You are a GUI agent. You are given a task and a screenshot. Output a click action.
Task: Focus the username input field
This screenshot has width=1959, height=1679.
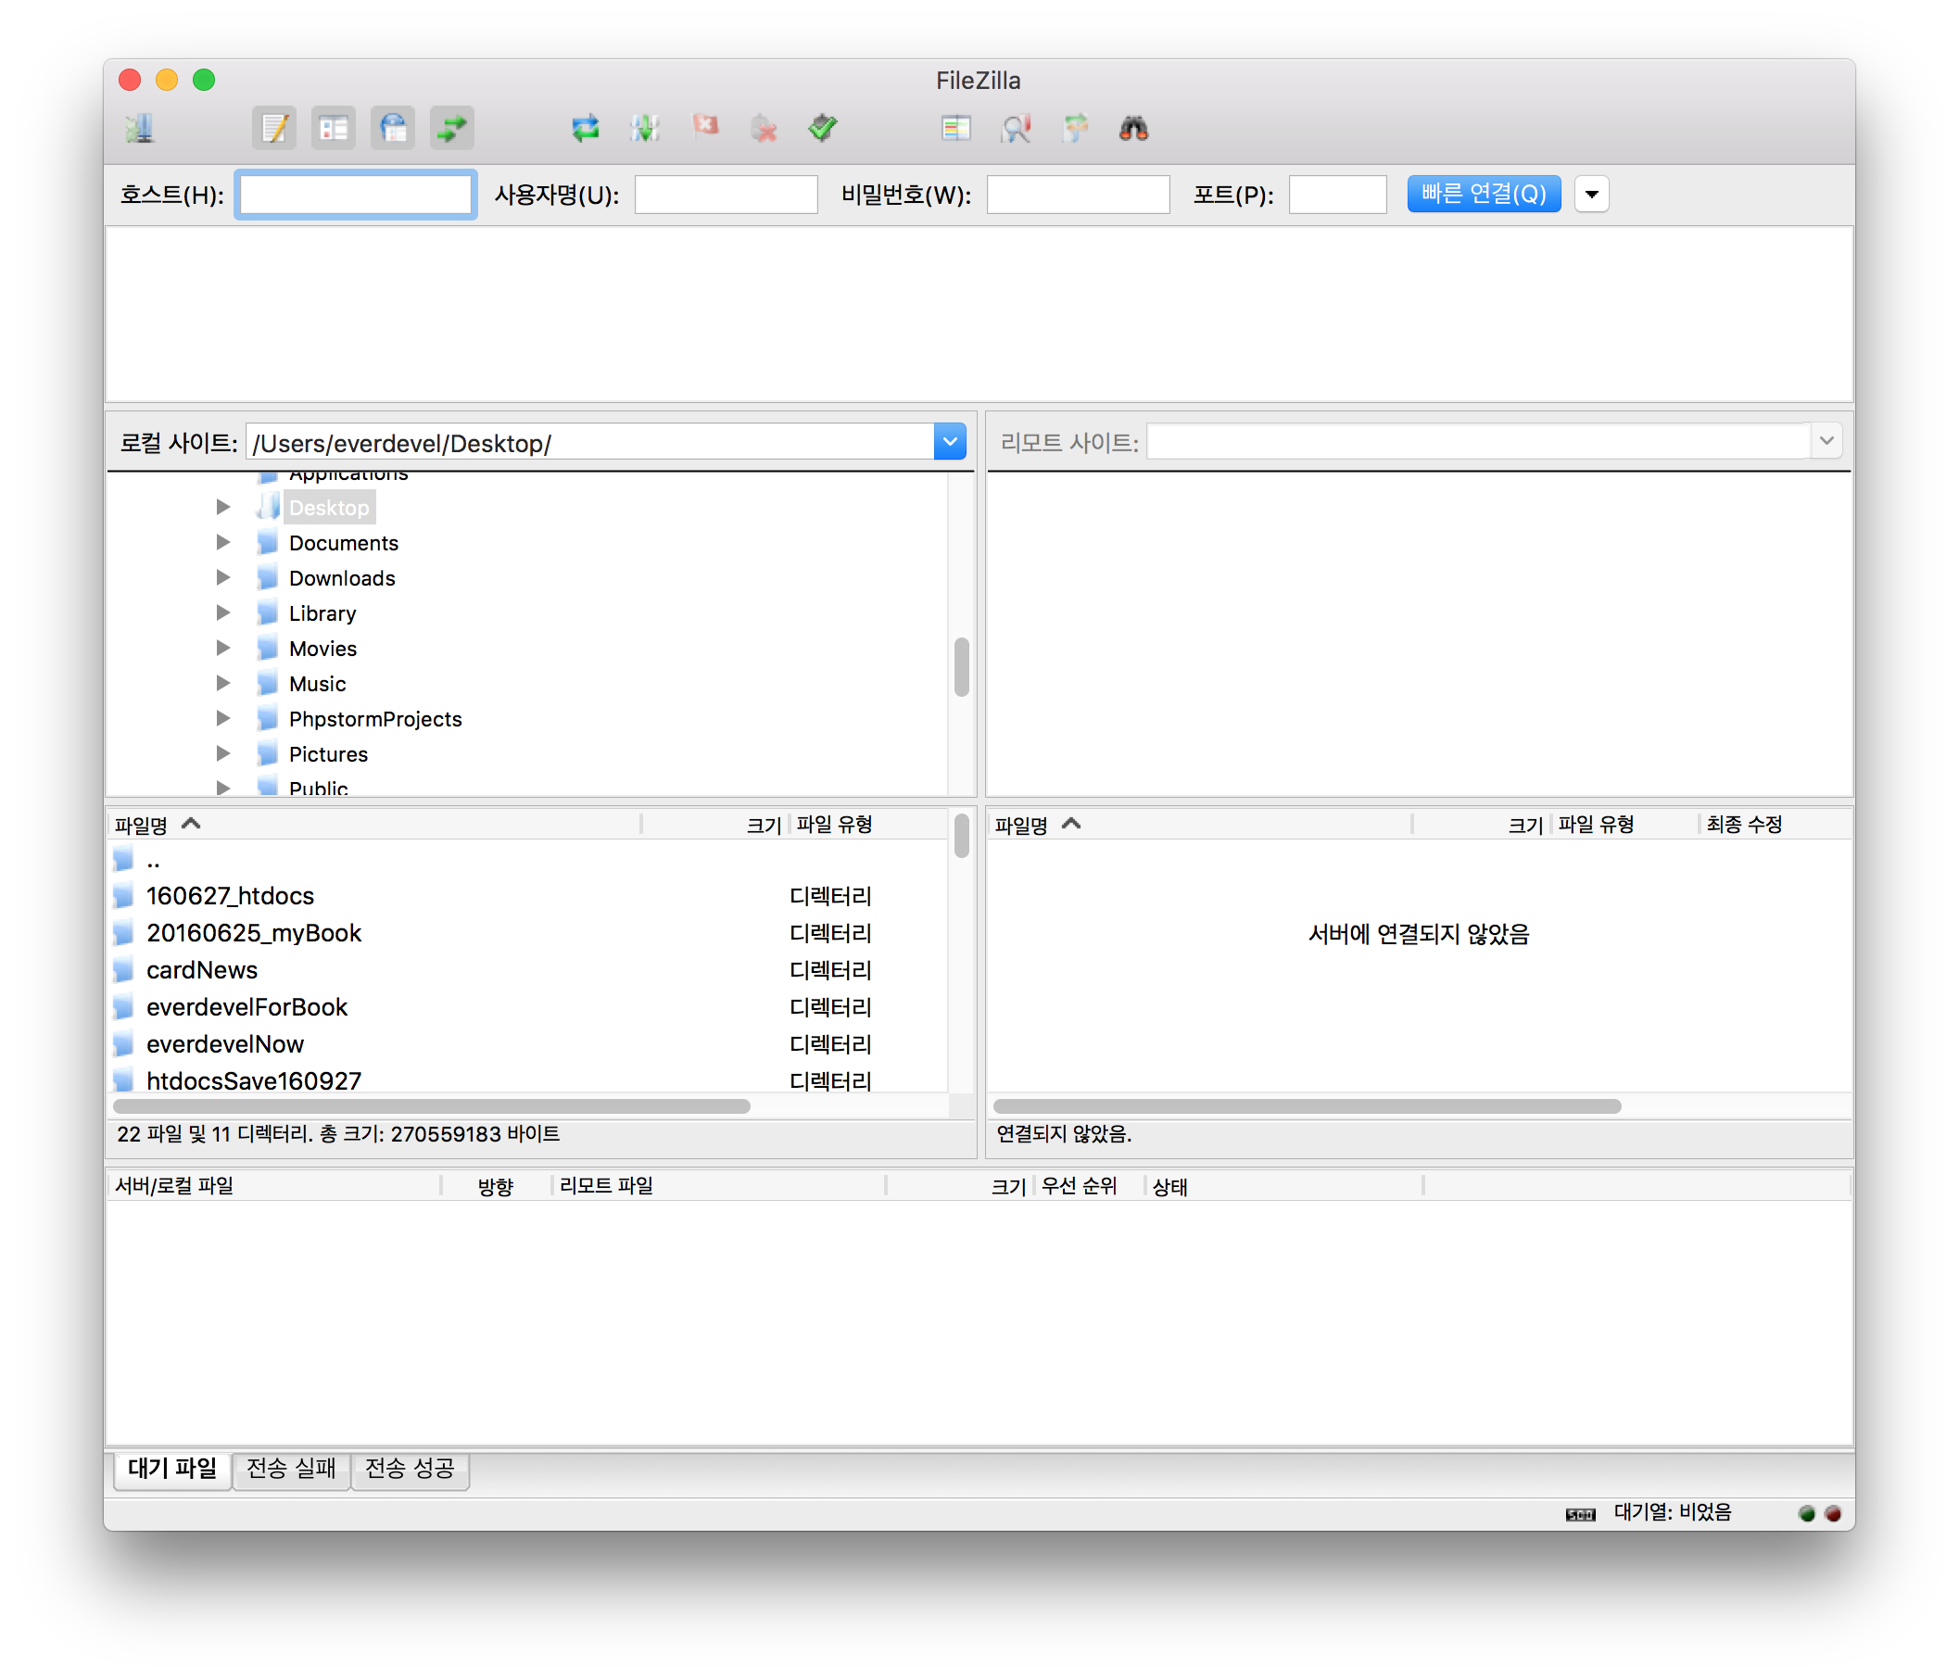(x=727, y=195)
